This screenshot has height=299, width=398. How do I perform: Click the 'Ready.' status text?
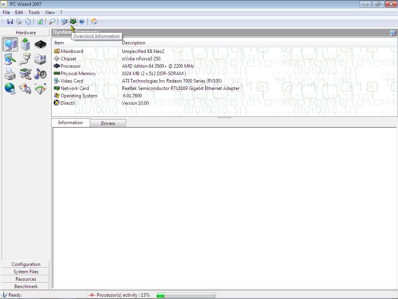click(x=15, y=295)
